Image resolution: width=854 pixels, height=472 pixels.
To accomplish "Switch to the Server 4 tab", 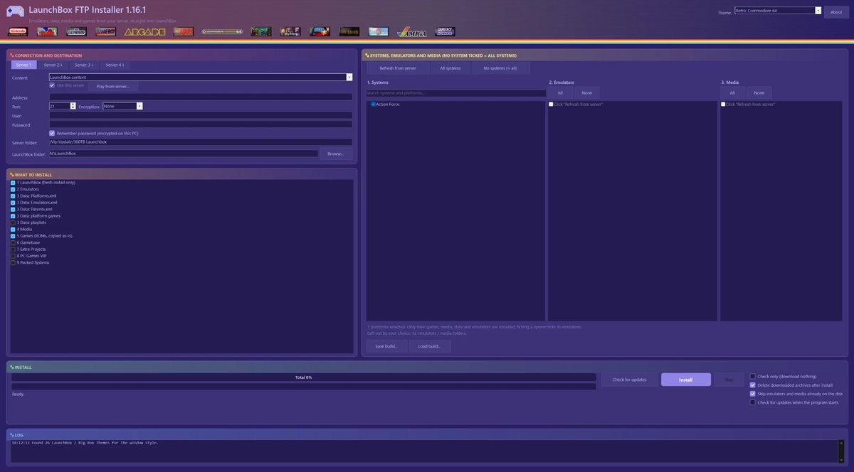I will [115, 65].
